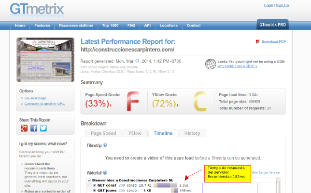Click Test Server Region Vancouver text

click(x=109, y=67)
